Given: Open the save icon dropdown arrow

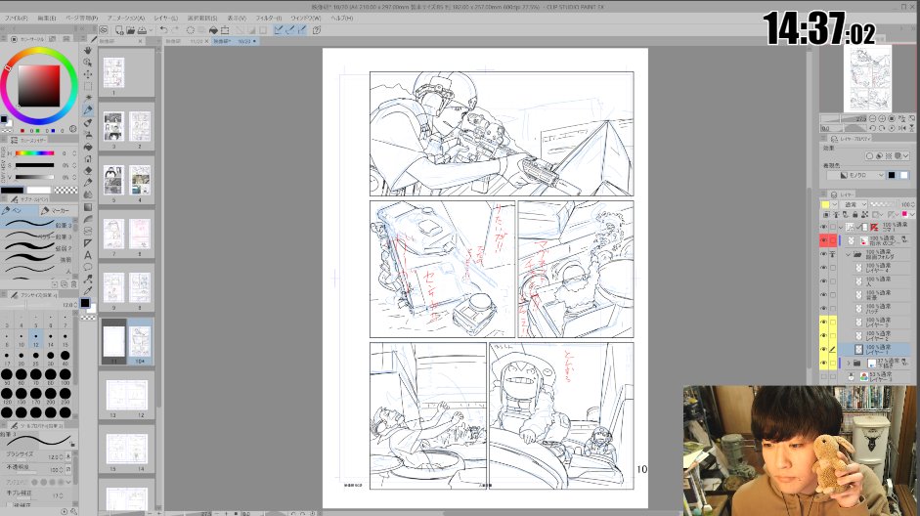Looking at the screenshot, I should point(151,30).
